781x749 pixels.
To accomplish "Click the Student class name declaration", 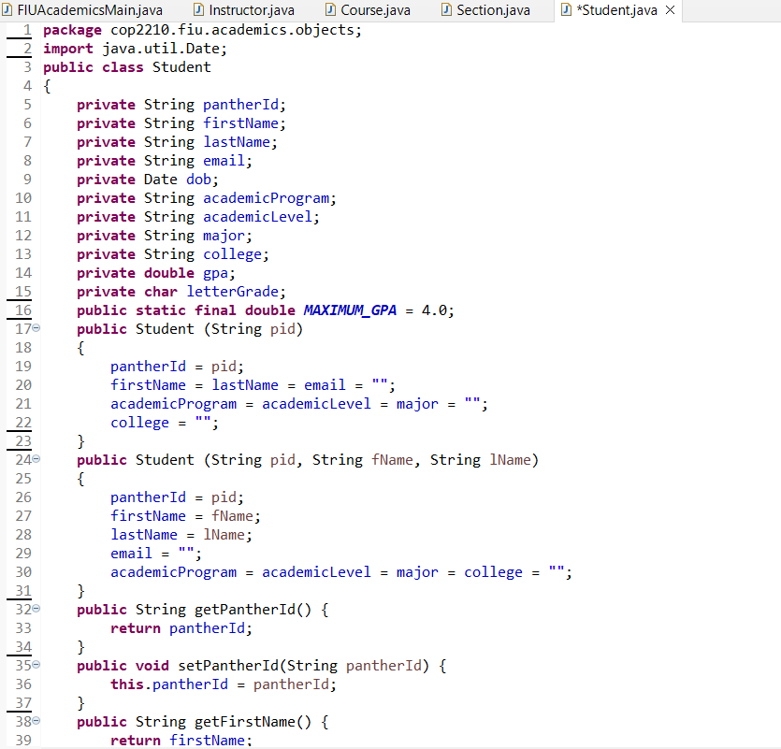I will pyautogui.click(x=181, y=67).
